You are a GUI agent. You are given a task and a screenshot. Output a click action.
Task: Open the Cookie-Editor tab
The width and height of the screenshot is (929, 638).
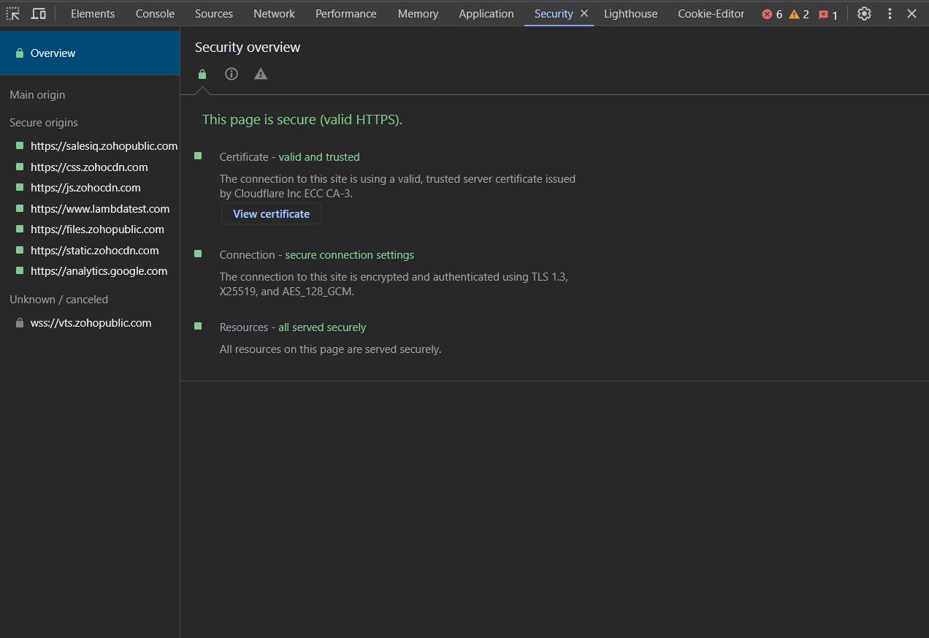point(711,14)
